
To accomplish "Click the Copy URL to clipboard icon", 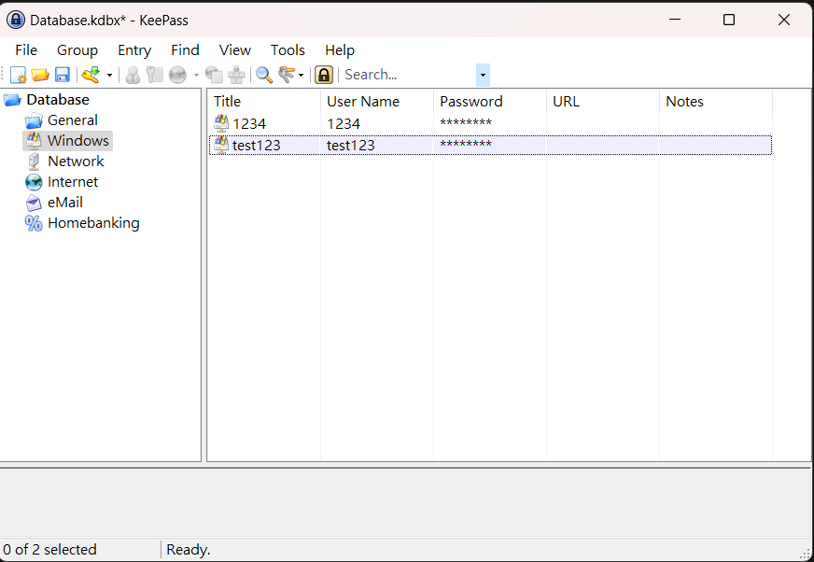I will 214,75.
